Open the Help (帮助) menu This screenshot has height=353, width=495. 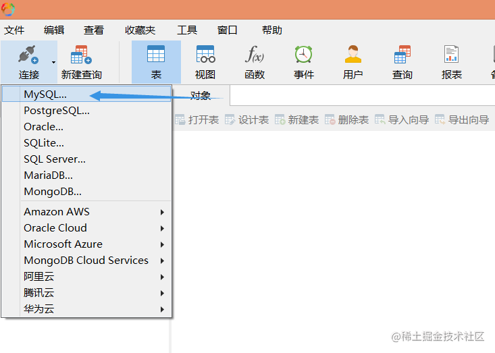click(x=271, y=30)
